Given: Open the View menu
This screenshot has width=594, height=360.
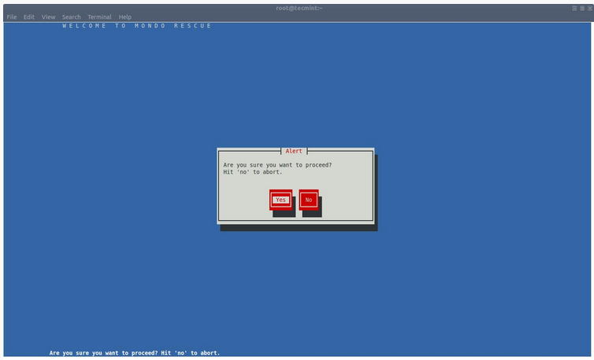Looking at the screenshot, I should coord(49,17).
